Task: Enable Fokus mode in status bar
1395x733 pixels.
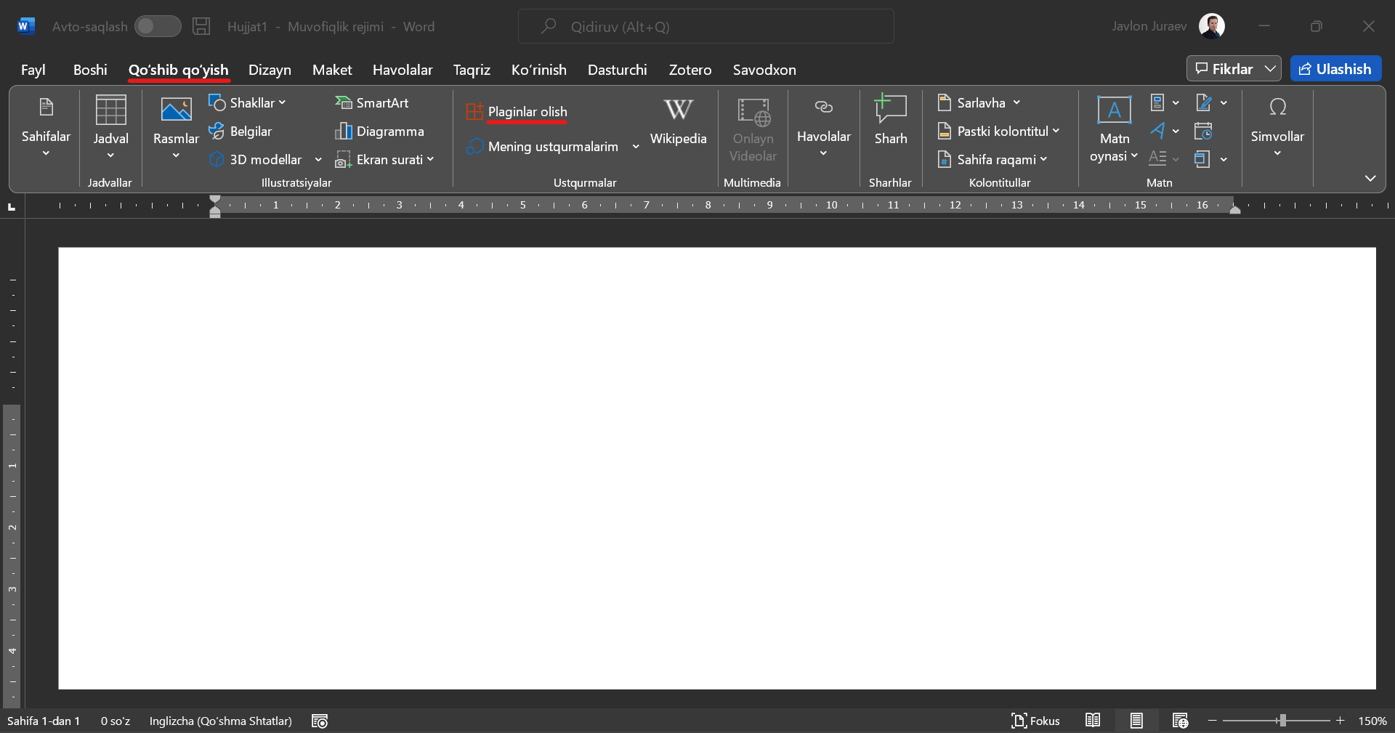Action: coord(1035,721)
